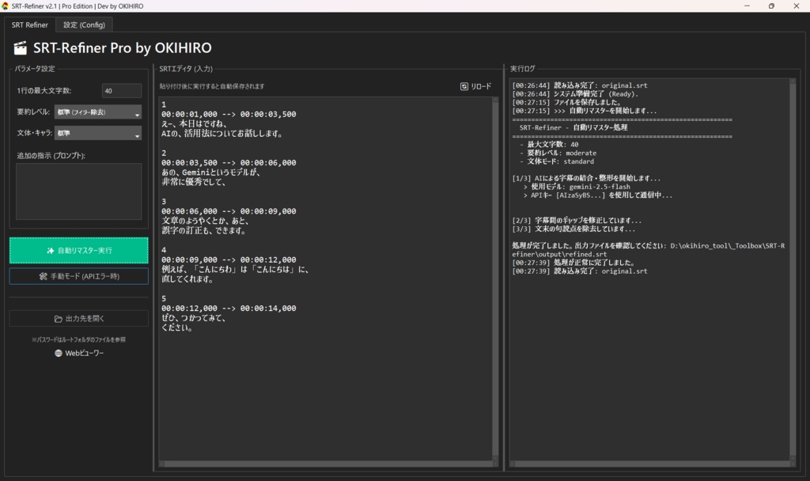Screen dimensions: 810x481
Task: Click the globe icon beside Webビューワー
Action: pyautogui.click(x=59, y=353)
